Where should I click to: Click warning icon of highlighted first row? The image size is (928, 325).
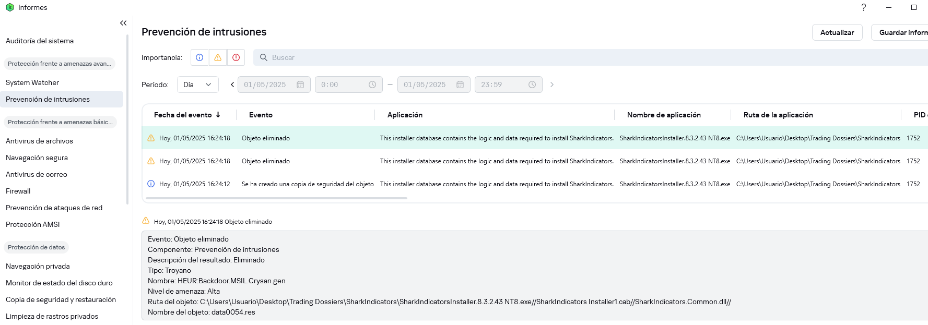point(151,138)
